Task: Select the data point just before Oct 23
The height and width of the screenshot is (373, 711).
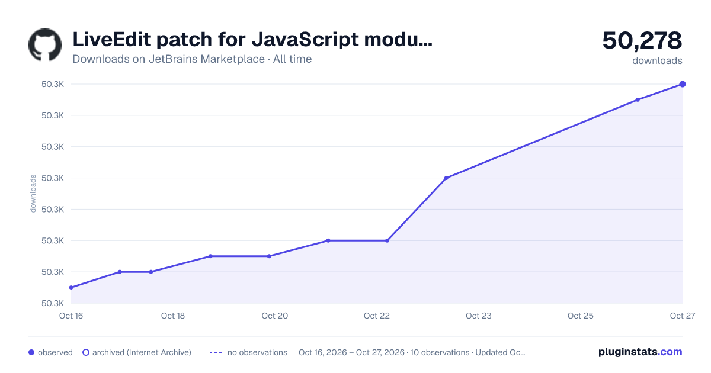Action: click(x=446, y=178)
